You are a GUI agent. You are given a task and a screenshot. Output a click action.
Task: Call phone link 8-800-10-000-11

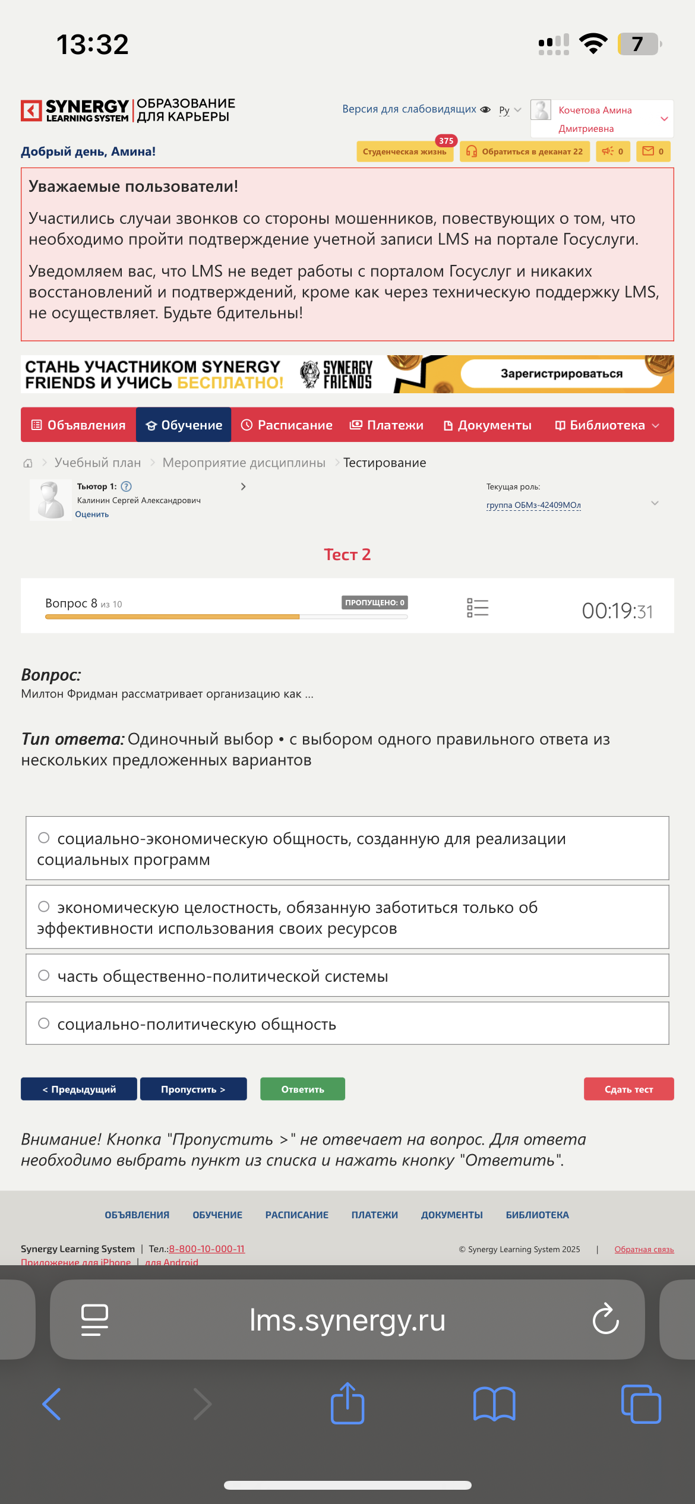click(x=207, y=1249)
